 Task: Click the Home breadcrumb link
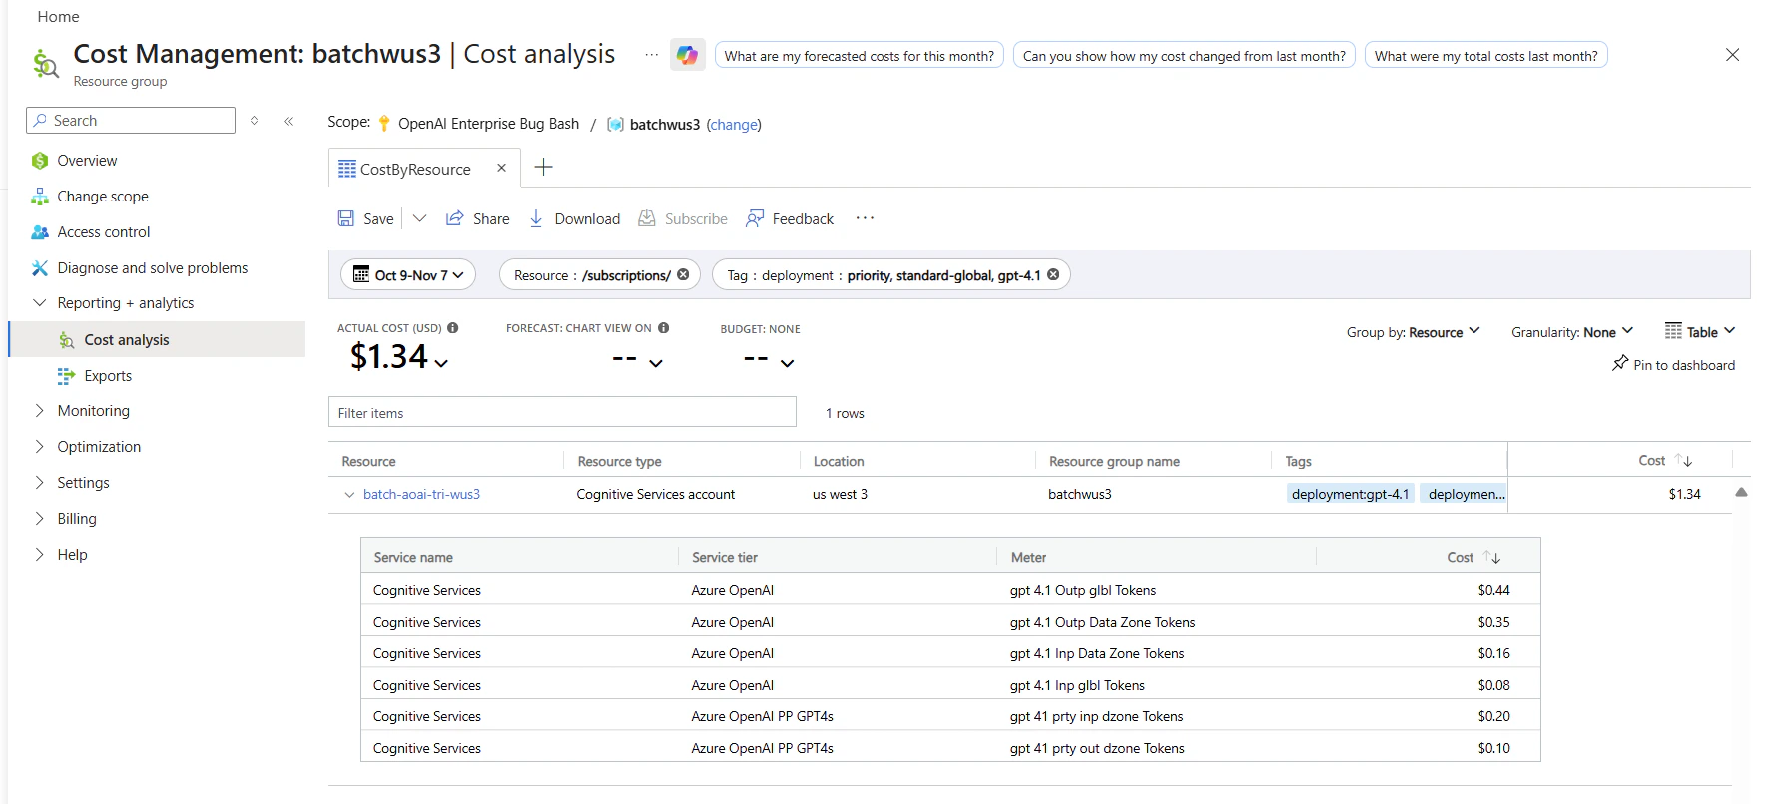pyautogui.click(x=58, y=17)
